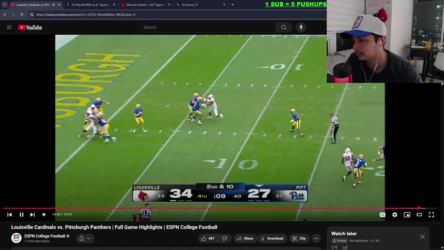Open the tab search dropdown
The width and height of the screenshot is (444, 250).
(x=5, y=5)
